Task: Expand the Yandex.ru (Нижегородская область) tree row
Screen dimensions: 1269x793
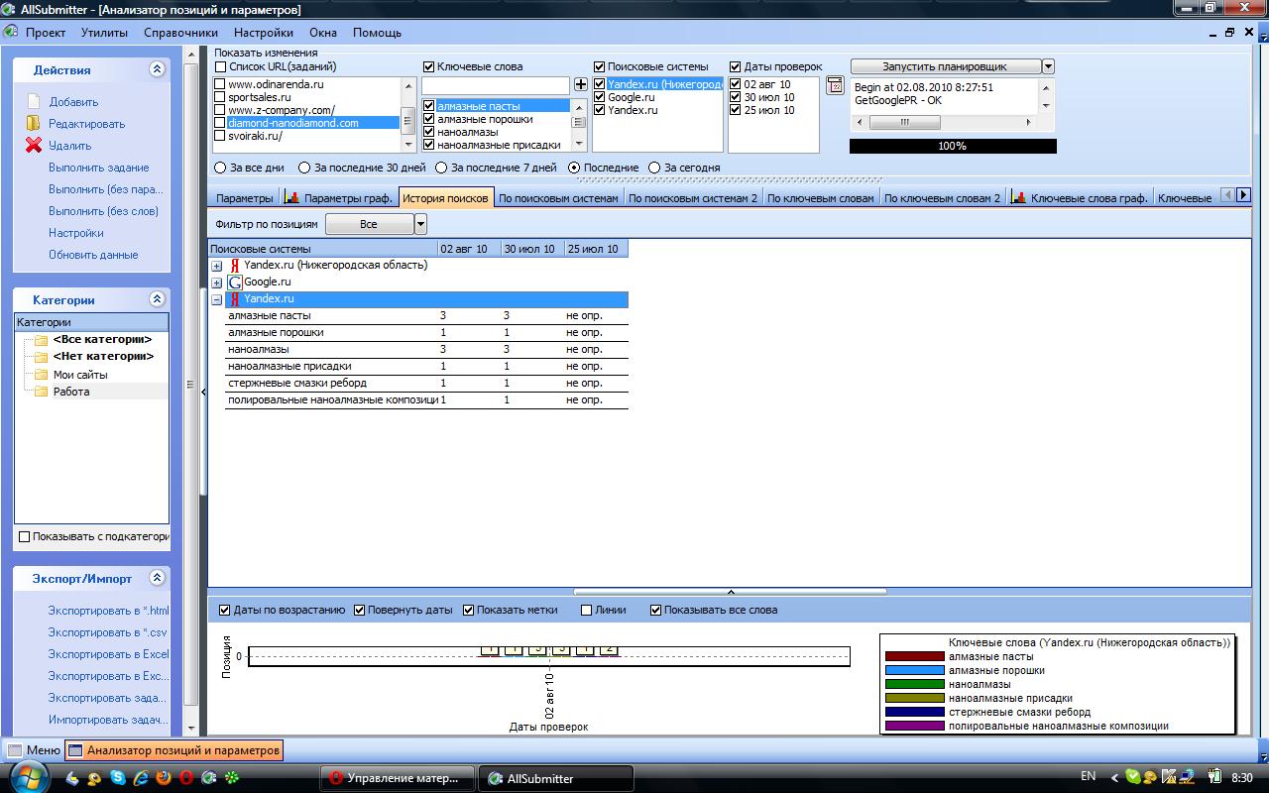Action: tap(217, 266)
